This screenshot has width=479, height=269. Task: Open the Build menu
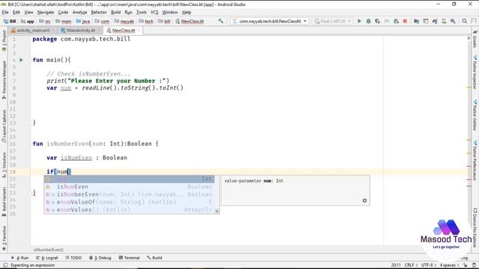[x=116, y=12]
